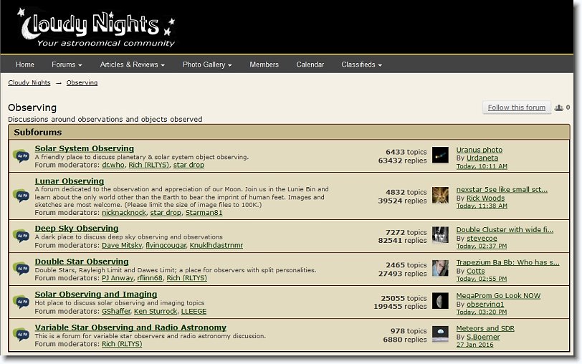Open moderator LLEEGE's profile
Screen dimensions: 582x364
point(194,311)
